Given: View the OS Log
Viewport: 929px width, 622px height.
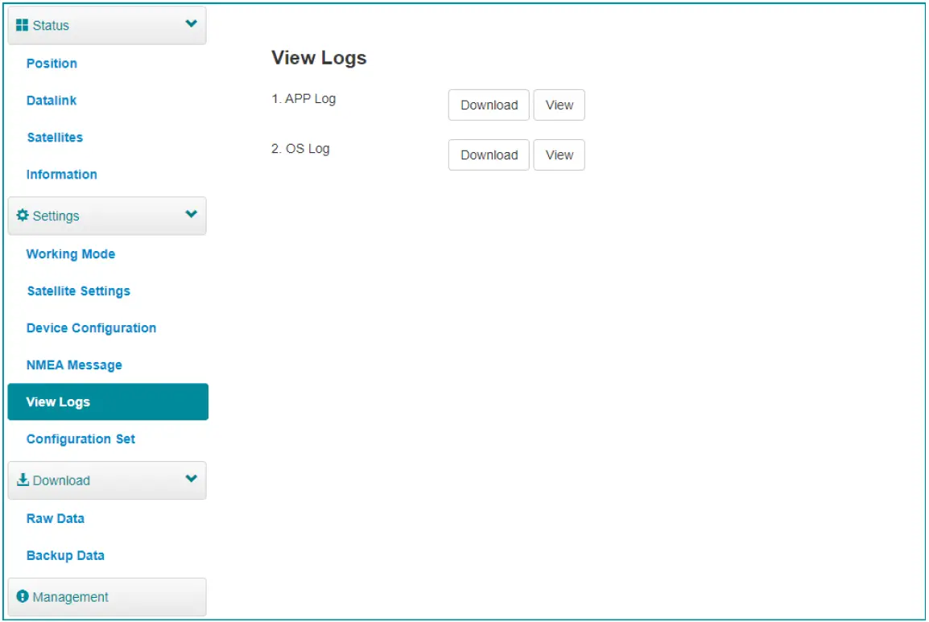Looking at the screenshot, I should (559, 154).
